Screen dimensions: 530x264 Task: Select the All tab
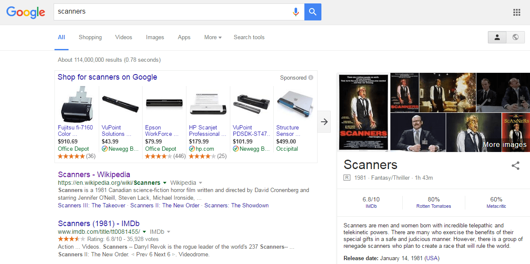(62, 37)
